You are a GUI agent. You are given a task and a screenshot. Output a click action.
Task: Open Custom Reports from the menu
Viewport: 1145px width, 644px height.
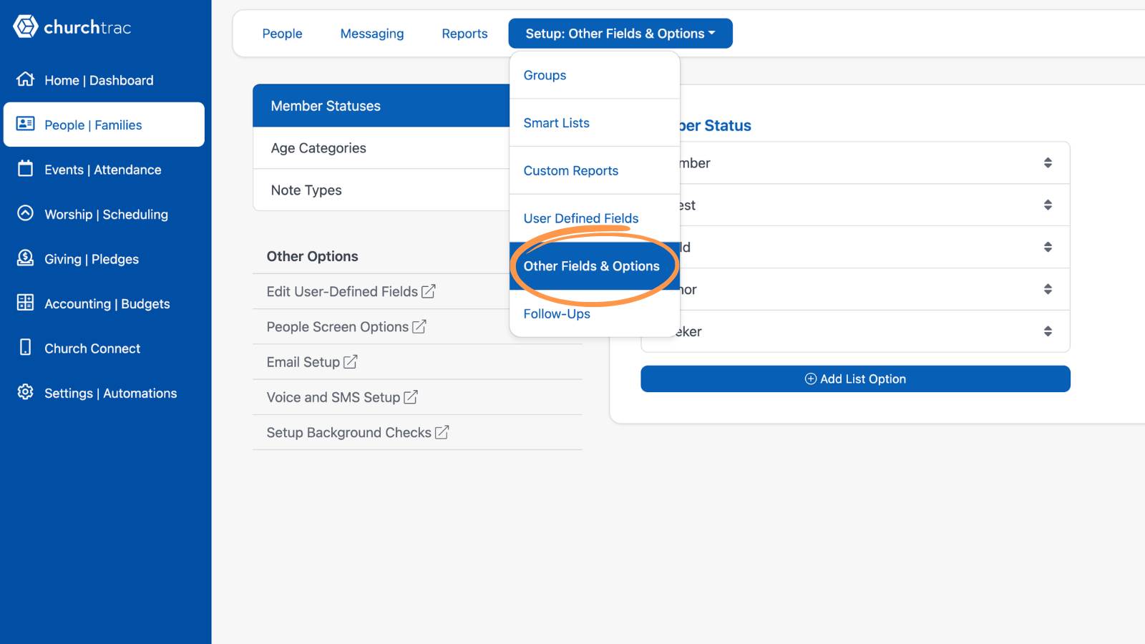click(x=595, y=170)
